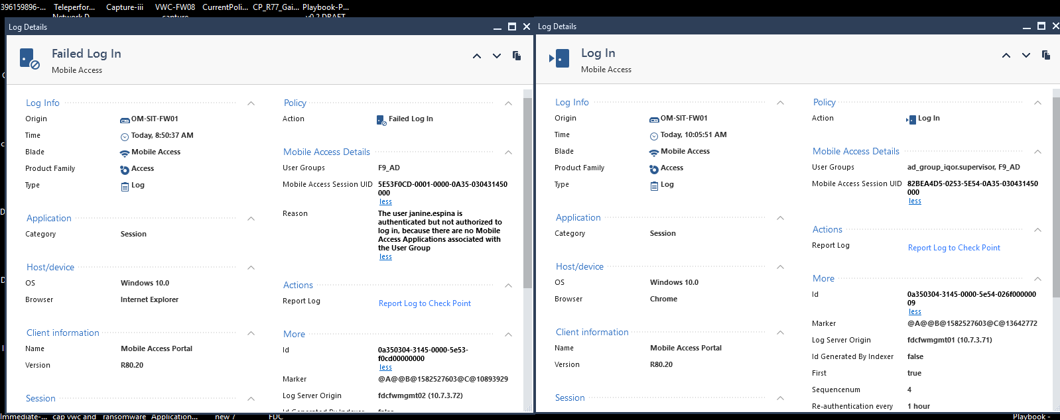Maximize the left Log Details window
Screen dimensions: 1060x420
(512, 26)
